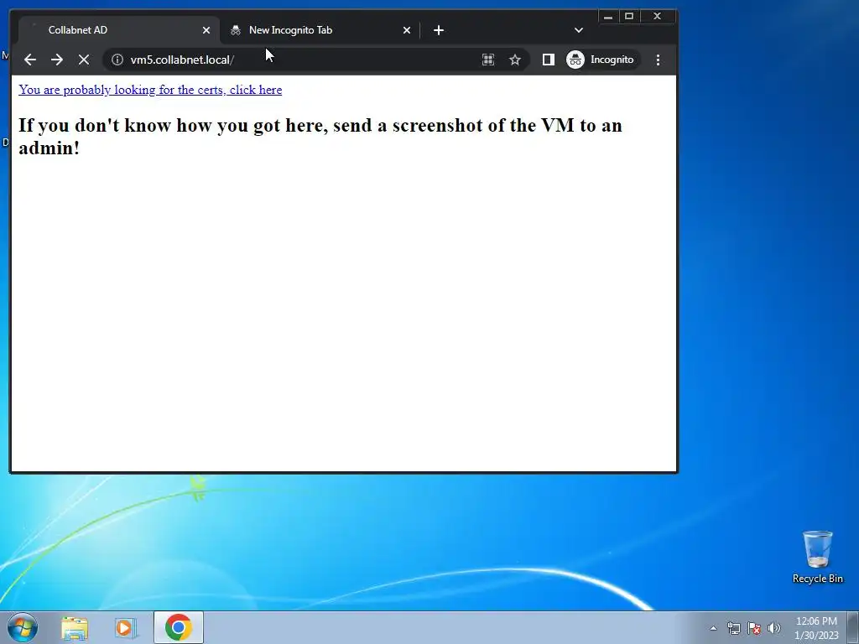Launch Windows Media Player from taskbar

(x=126, y=627)
